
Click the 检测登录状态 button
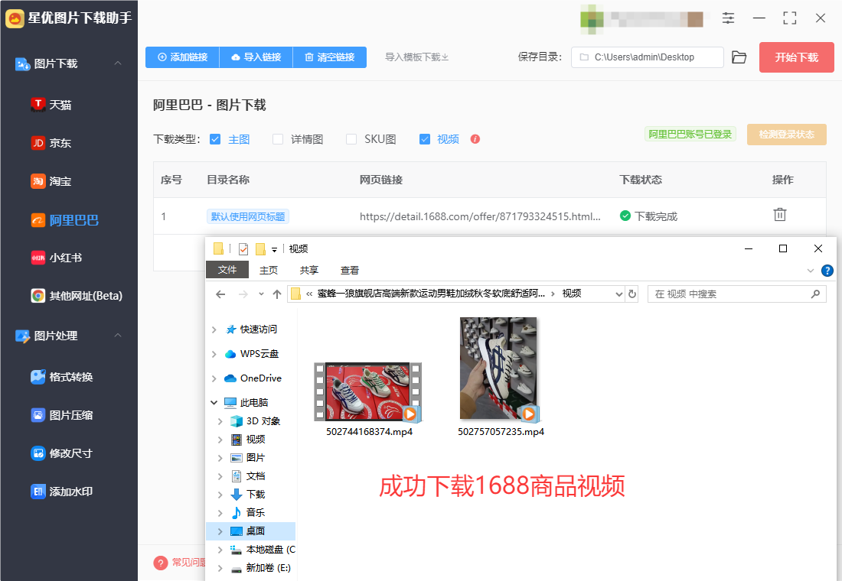point(787,134)
